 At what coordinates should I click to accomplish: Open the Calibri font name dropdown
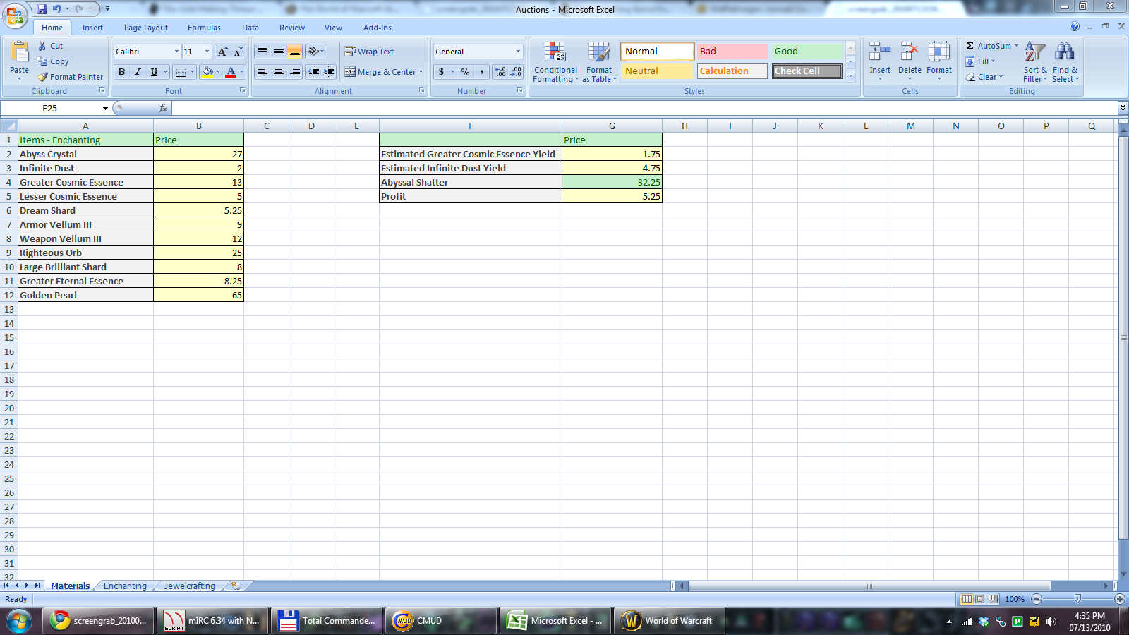coord(176,52)
